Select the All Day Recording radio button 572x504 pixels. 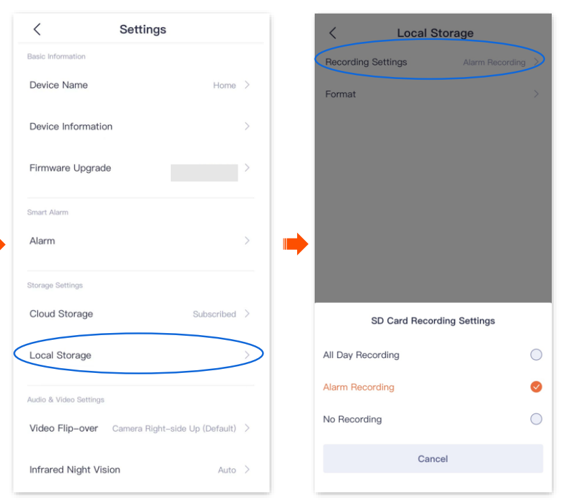pos(536,355)
